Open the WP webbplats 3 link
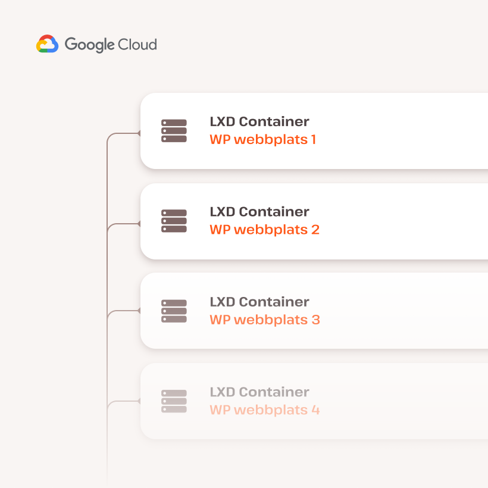Screen dimensions: 488x488 pyautogui.click(x=265, y=320)
